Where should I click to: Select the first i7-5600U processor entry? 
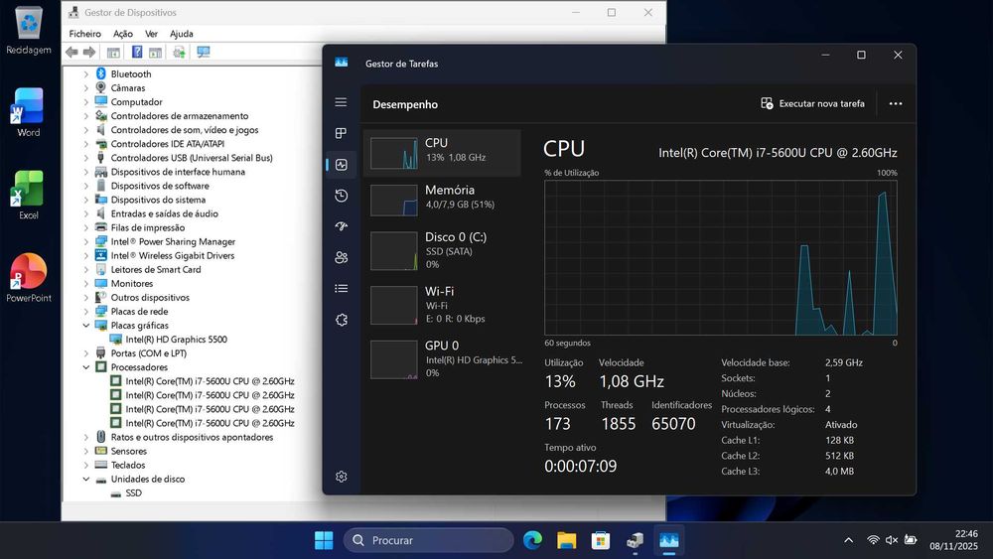pos(203,381)
